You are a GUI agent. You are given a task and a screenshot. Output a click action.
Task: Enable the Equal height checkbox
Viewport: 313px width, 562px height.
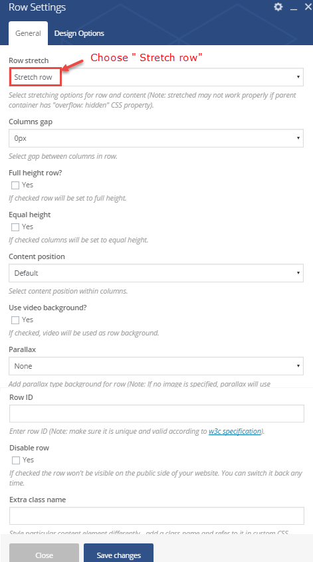coord(15,227)
